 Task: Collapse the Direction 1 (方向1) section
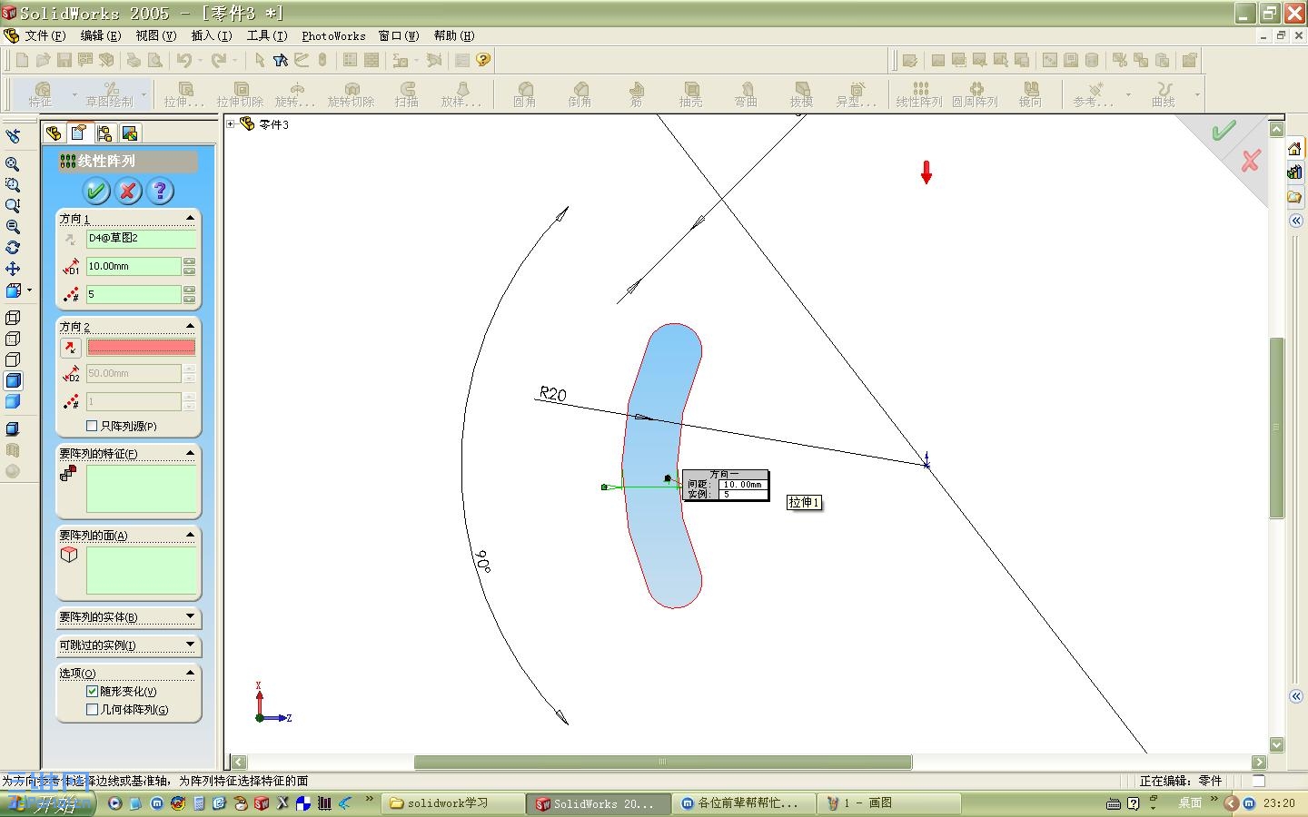click(190, 218)
